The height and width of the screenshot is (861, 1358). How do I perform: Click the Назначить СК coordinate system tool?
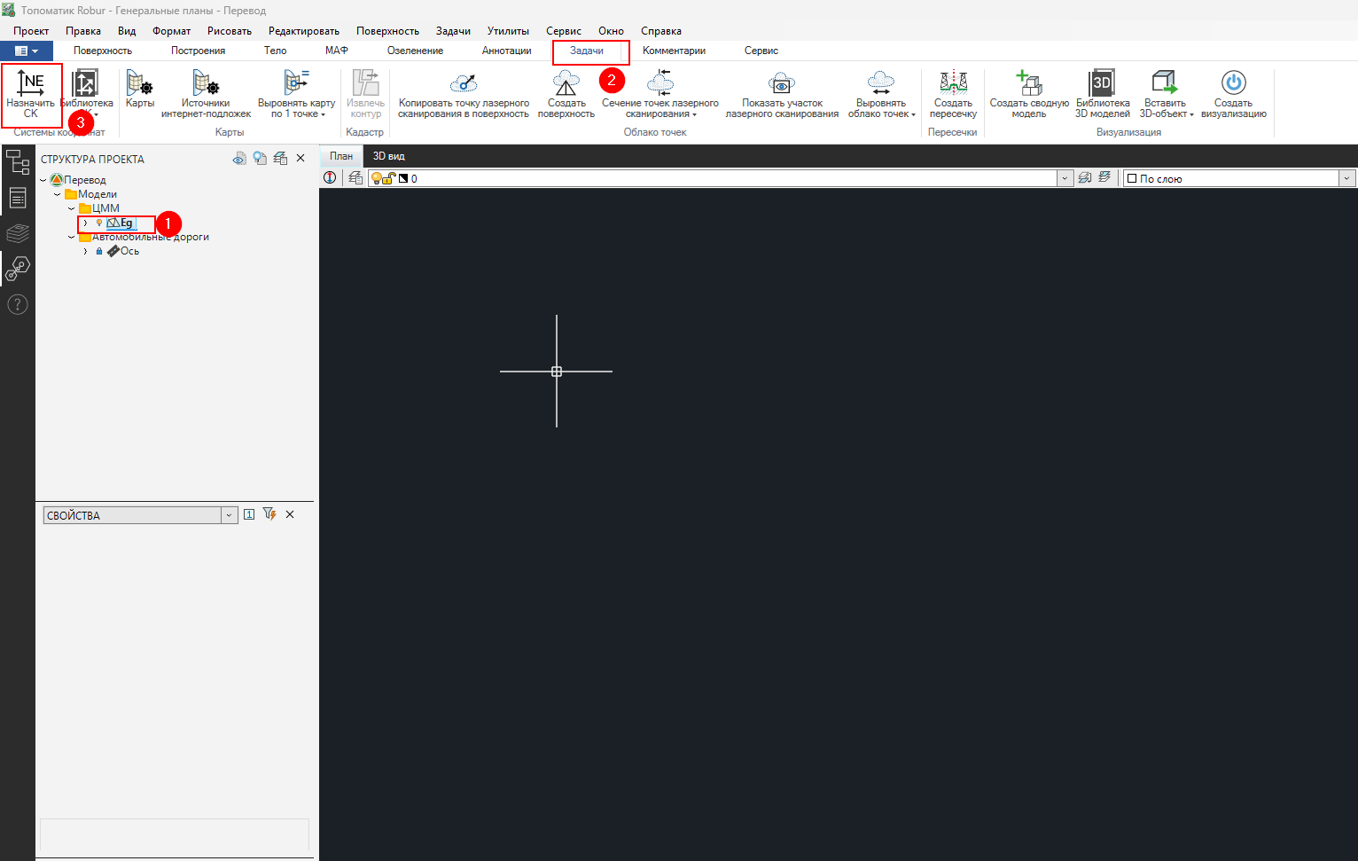[31, 94]
